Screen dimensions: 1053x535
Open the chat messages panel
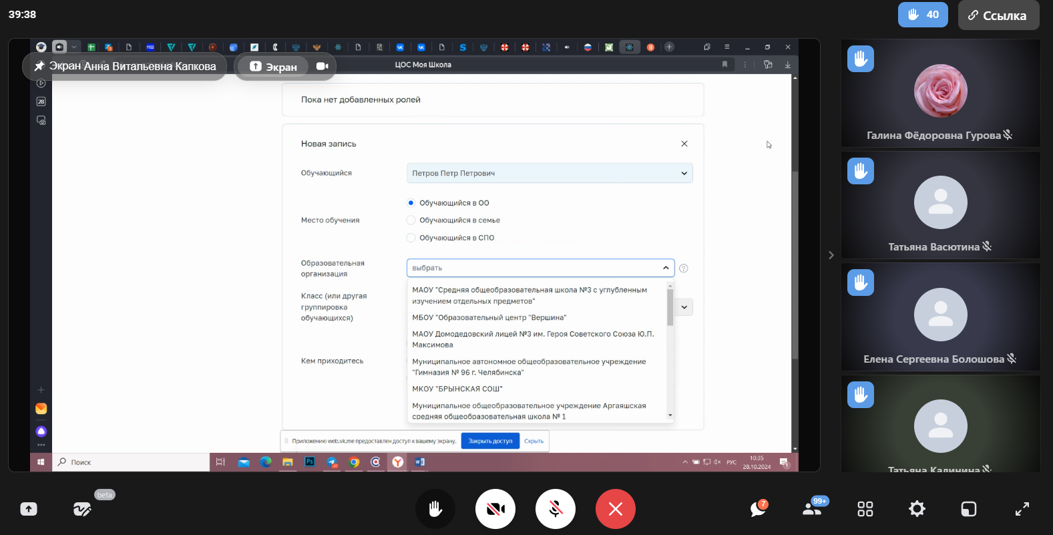tap(758, 509)
